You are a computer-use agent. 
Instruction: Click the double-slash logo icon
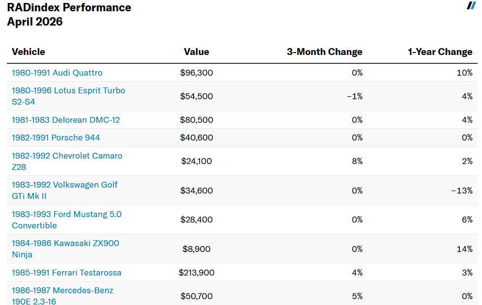pyautogui.click(x=471, y=5)
